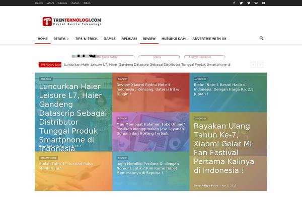Viewport: 302px width, 201px height.
Task: Click Review tag on Perdana XL article
Action: [122, 158]
